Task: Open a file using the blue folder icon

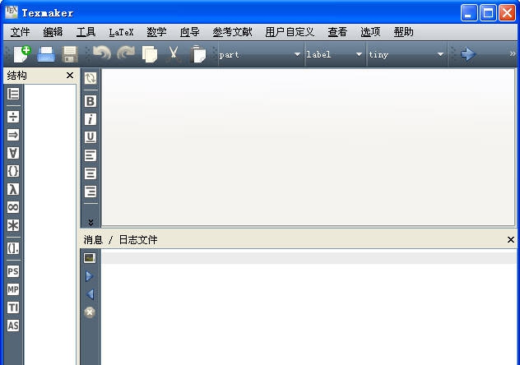Action: tap(46, 54)
